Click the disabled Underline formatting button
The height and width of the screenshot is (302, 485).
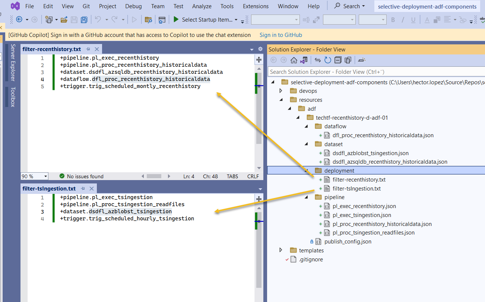point(413,20)
